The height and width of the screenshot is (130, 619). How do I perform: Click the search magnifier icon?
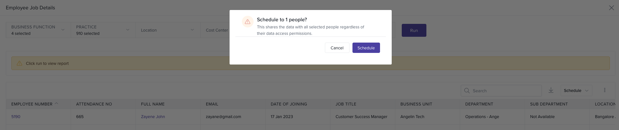(x=467, y=91)
